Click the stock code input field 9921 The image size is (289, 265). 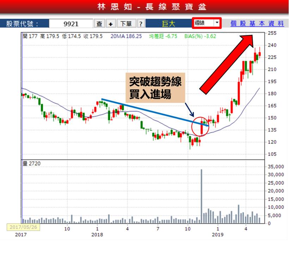pyautogui.click(x=71, y=24)
